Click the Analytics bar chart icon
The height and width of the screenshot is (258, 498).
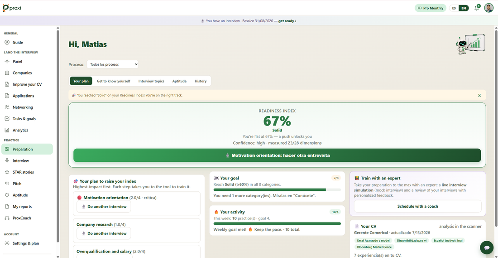7,130
